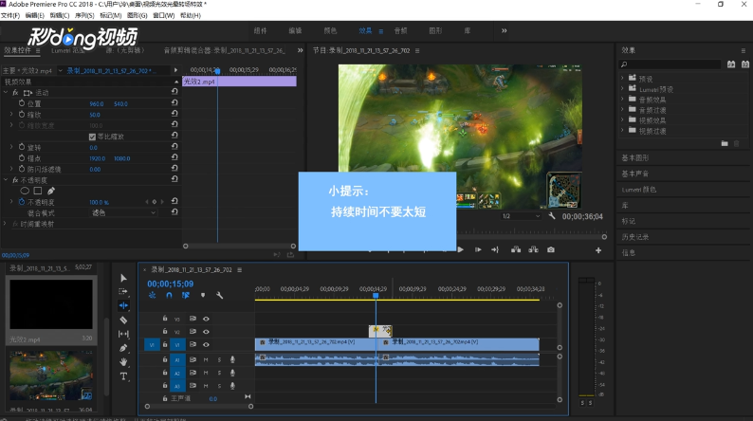Expand the 防闪烁滤镜 property
The width and height of the screenshot is (753, 421).
11,169
